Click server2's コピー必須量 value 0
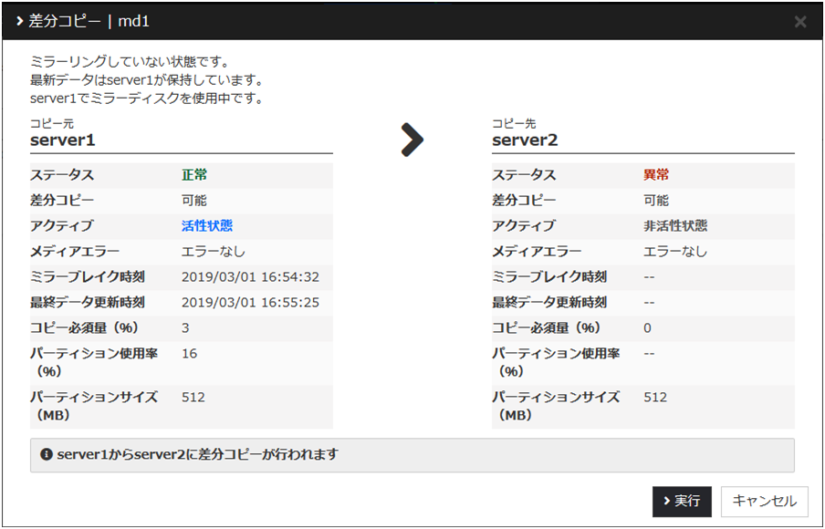825x529 pixels. point(648,328)
